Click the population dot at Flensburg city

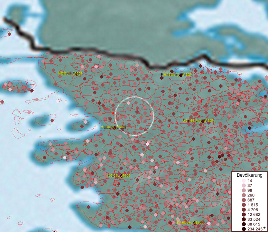[x=181, y=75]
